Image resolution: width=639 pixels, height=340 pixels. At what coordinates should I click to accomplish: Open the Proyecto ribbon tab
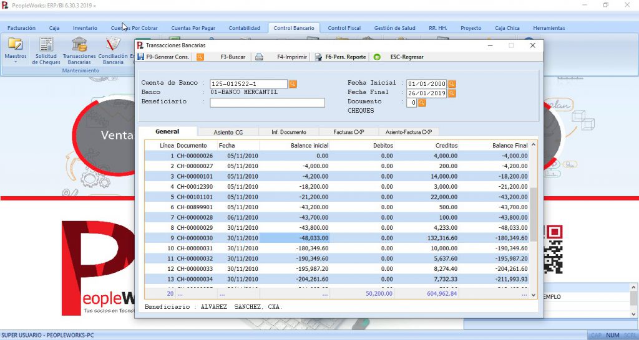[471, 28]
